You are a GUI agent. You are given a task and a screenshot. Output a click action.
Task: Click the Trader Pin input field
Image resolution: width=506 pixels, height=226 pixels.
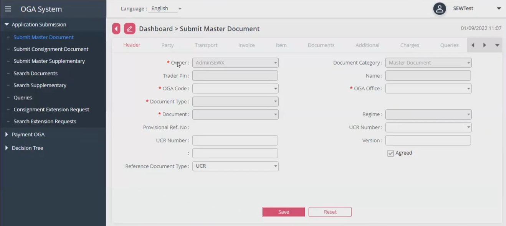pos(235,76)
